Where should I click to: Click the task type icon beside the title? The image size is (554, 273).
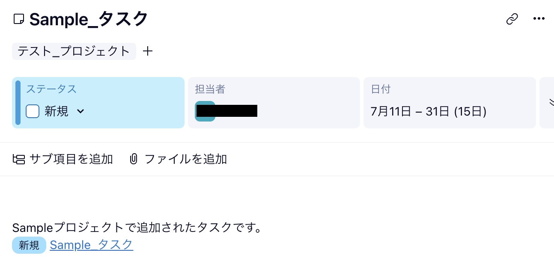[x=18, y=19]
